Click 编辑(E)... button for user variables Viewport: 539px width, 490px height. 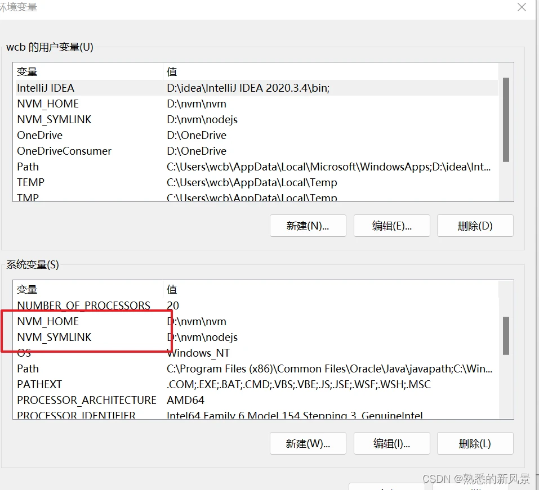pyautogui.click(x=391, y=226)
